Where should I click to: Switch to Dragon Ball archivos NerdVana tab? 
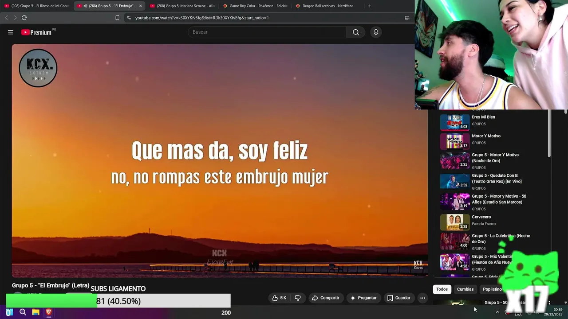(x=327, y=6)
